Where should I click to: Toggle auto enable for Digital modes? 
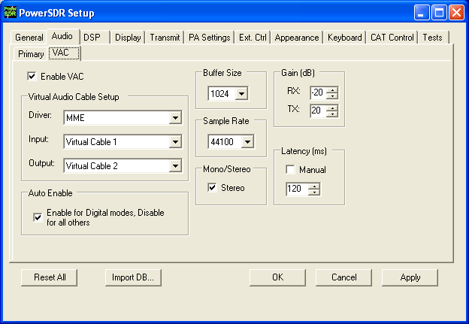(x=38, y=217)
